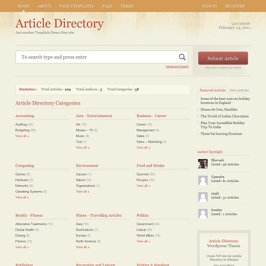Open the Sales – Marketing subcategory
The height and width of the screenshot is (266, 266).
(x=149, y=142)
